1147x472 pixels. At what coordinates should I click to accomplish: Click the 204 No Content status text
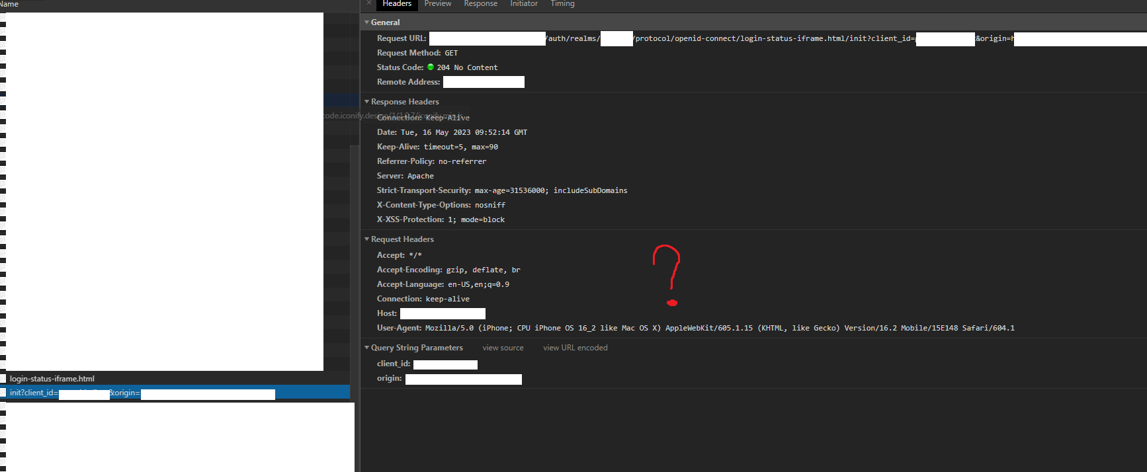(467, 67)
